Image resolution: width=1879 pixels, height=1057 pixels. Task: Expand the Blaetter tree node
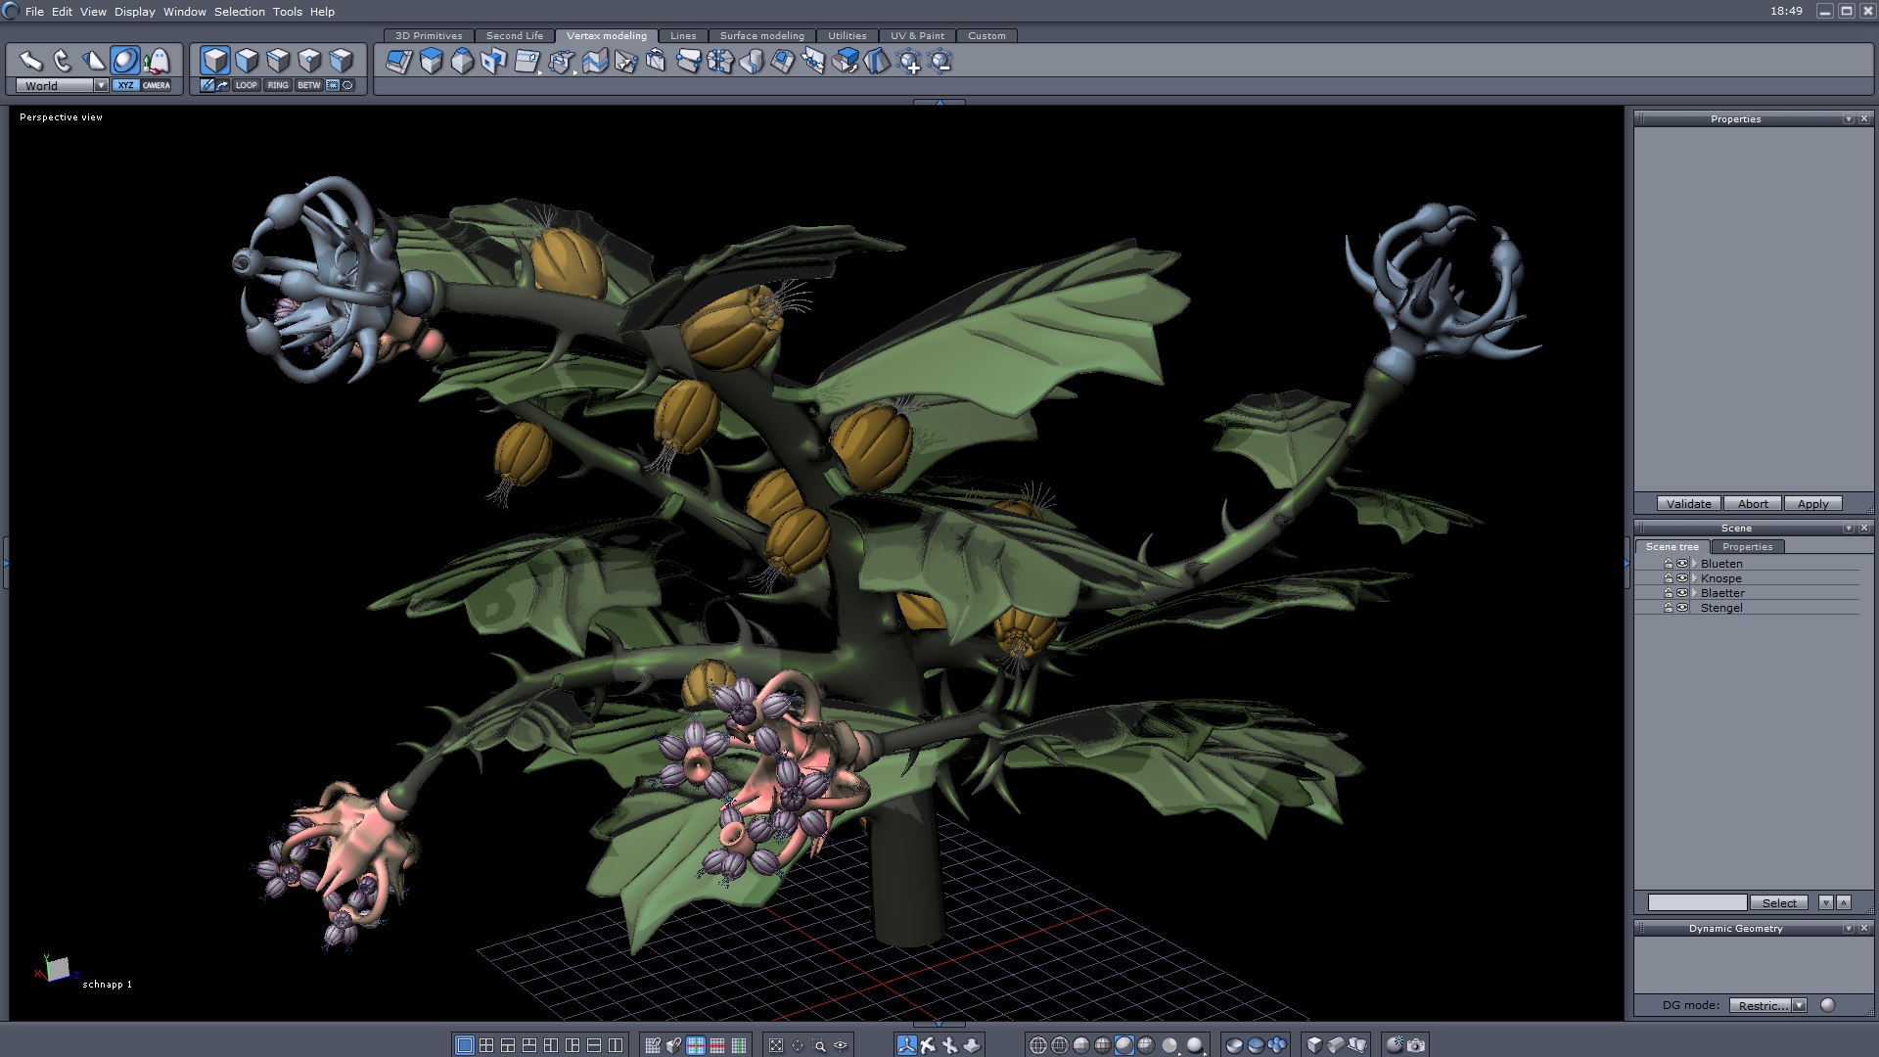[x=1694, y=593]
